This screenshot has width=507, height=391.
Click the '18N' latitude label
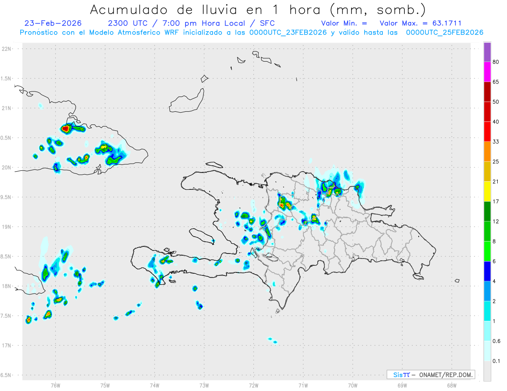point(6,286)
